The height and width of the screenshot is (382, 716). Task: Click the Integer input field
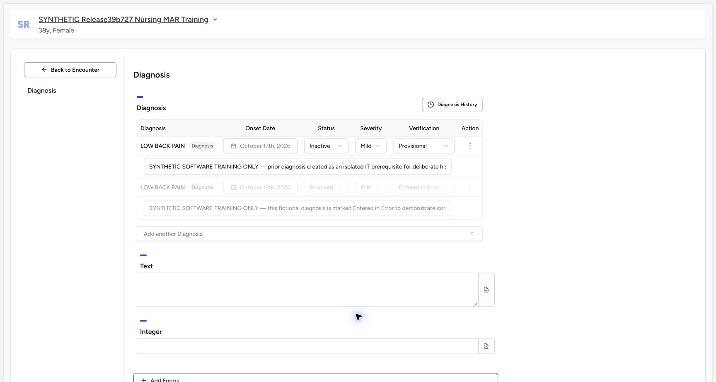tap(307, 346)
